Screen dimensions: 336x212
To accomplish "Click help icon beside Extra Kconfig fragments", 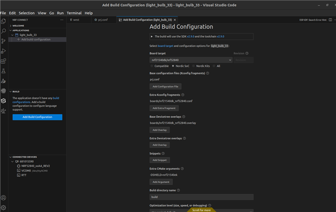I will (183, 95).
